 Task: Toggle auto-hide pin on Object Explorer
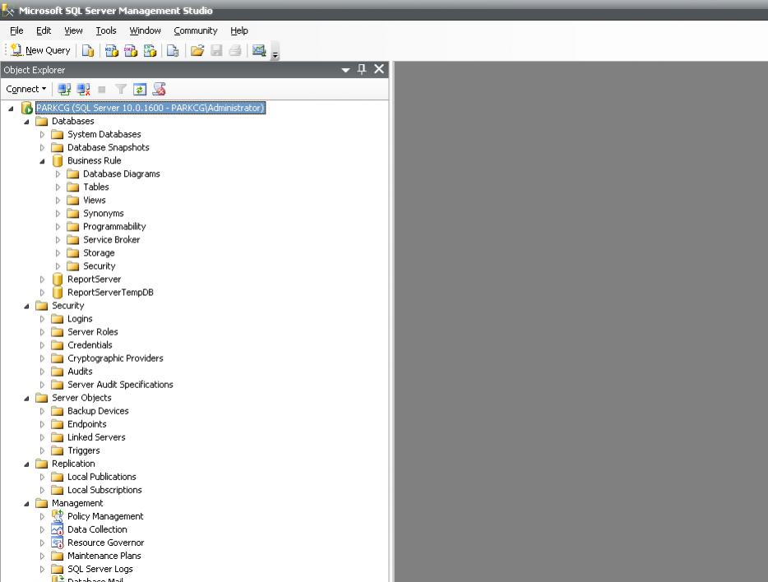click(x=362, y=70)
